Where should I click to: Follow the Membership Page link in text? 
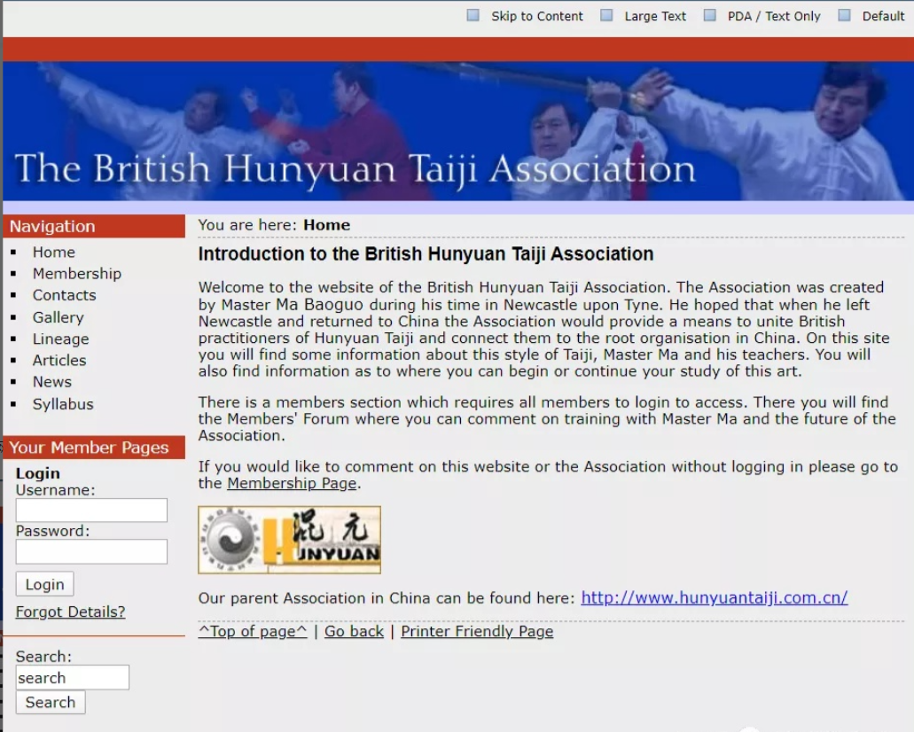[x=292, y=483]
